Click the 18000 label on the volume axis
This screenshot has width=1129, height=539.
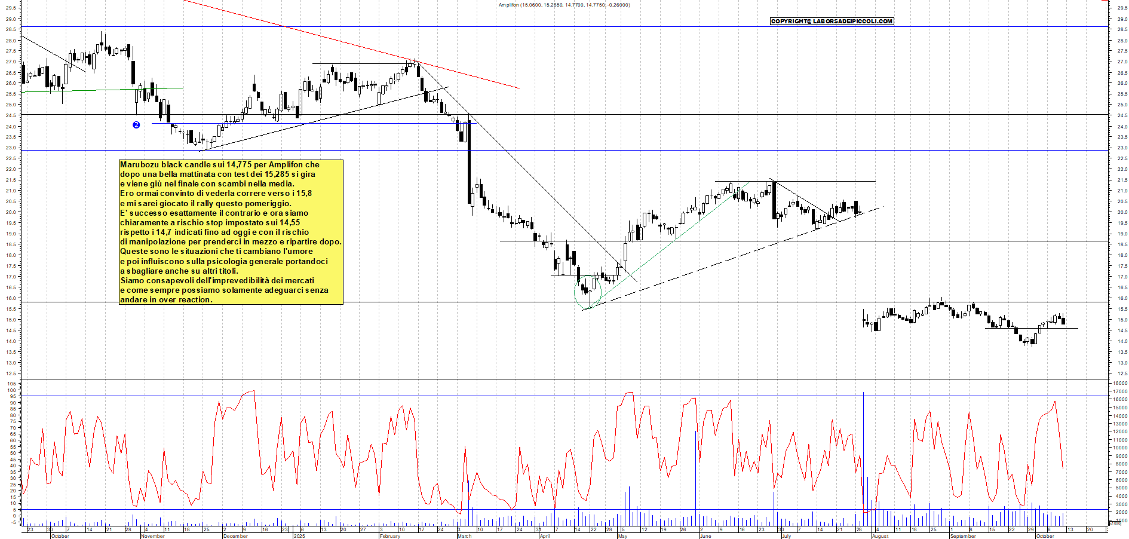point(1119,383)
